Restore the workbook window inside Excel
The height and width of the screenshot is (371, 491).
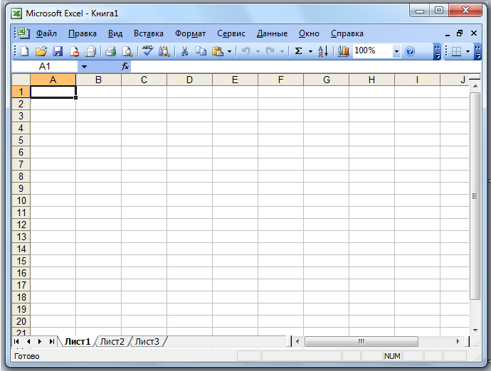pos(460,33)
